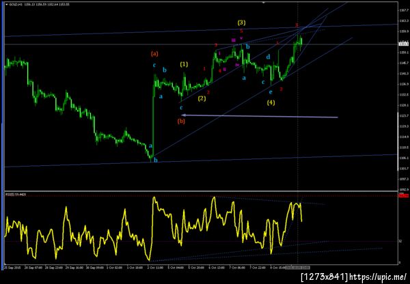
Task: Click the 7 Oct 22:00 time axis label
Action: 259,268
